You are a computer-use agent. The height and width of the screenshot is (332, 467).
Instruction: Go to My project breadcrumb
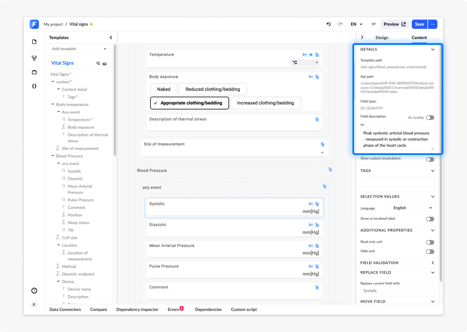[53, 25]
